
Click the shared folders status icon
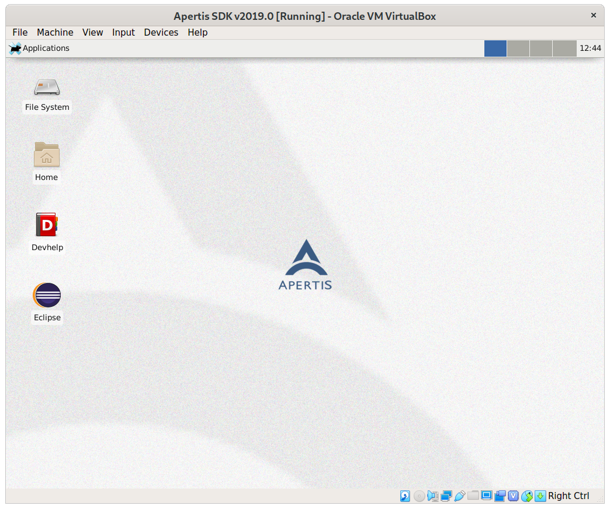click(473, 496)
